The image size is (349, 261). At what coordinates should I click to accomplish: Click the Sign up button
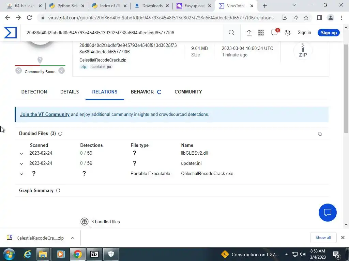coord(329,33)
